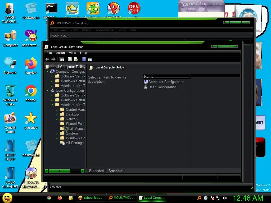Open the View menu in Policy Editor
Viewport: 271px width, 203px height.
pyautogui.click(x=73, y=53)
